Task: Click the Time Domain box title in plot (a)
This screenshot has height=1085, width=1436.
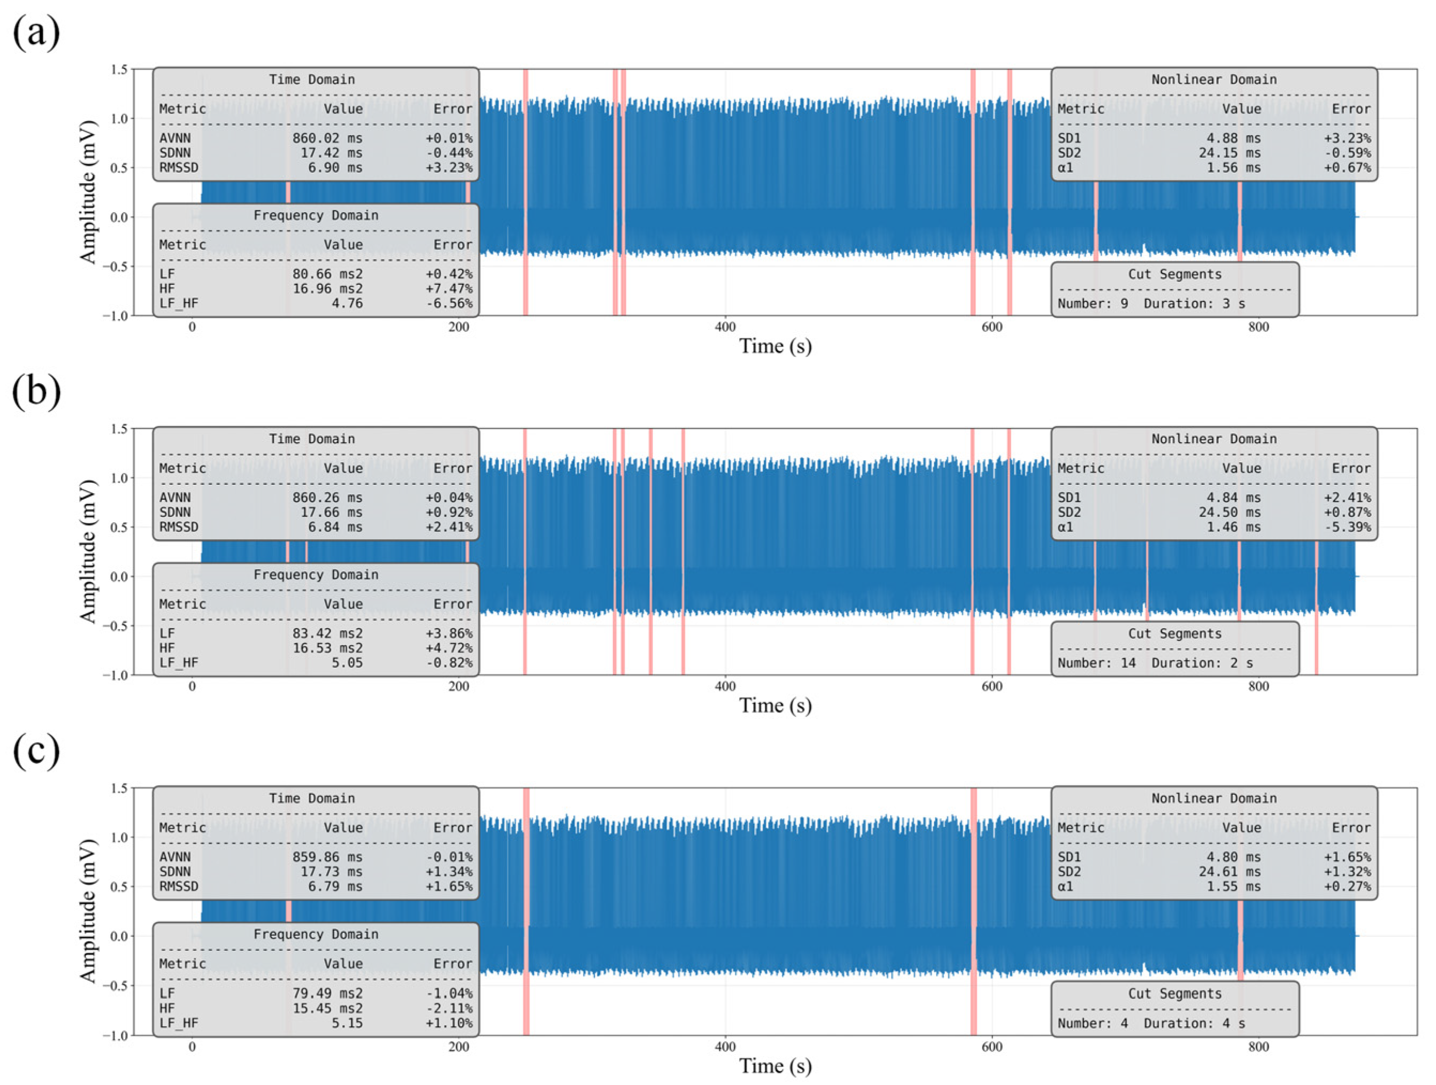Action: (x=312, y=79)
